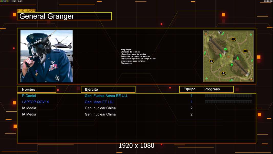Click the battlefield minimap preview

[x=228, y=56]
